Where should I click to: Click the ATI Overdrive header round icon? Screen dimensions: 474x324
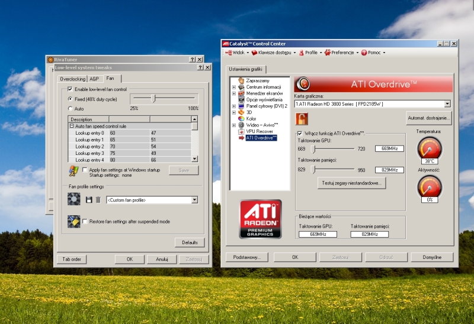pyautogui.click(x=303, y=84)
